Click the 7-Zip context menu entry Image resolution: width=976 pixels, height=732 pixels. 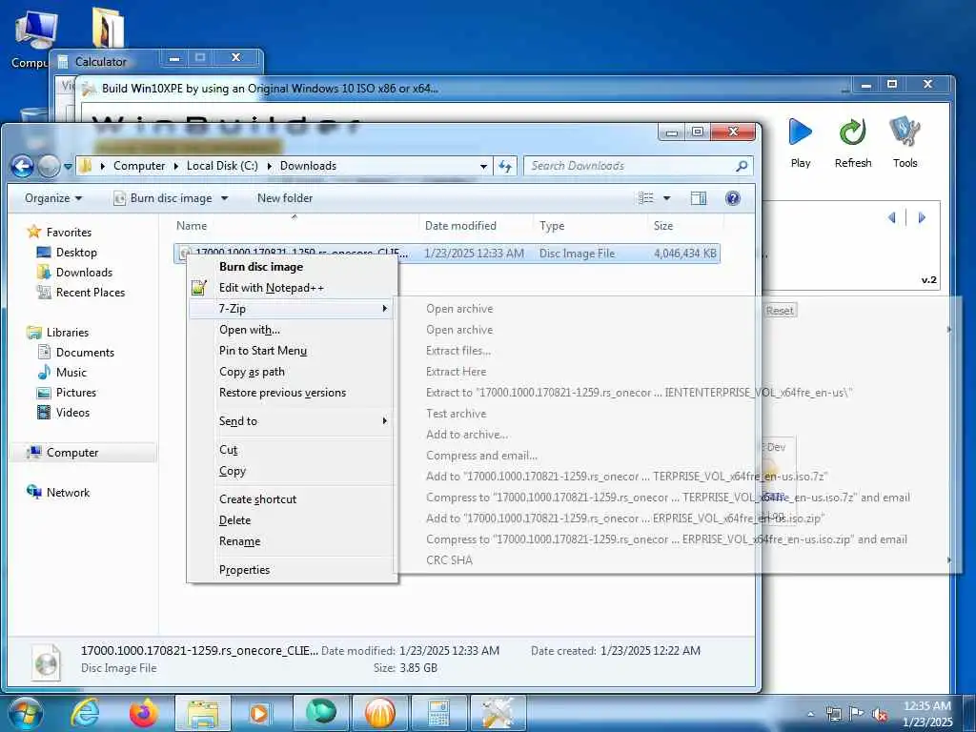[291, 309]
